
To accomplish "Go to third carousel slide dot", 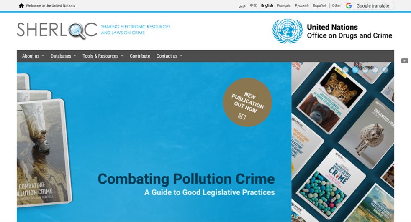I will pyautogui.click(x=365, y=70).
